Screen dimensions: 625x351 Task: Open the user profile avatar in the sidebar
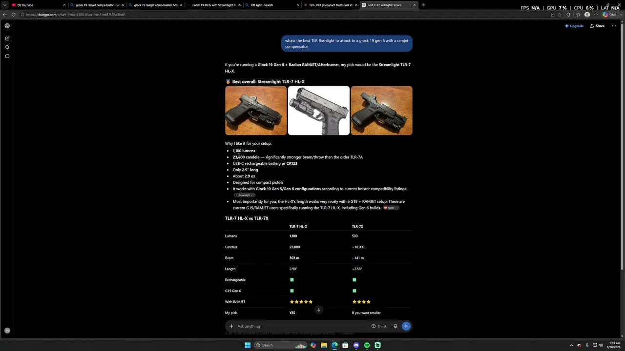click(x=7, y=331)
